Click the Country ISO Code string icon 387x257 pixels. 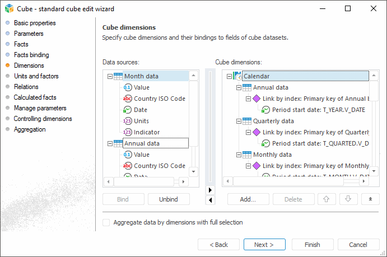coord(128,99)
